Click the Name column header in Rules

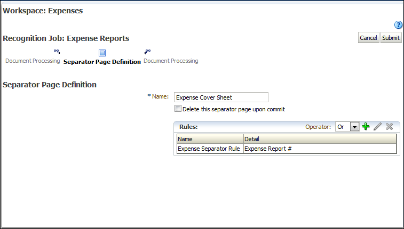point(210,139)
